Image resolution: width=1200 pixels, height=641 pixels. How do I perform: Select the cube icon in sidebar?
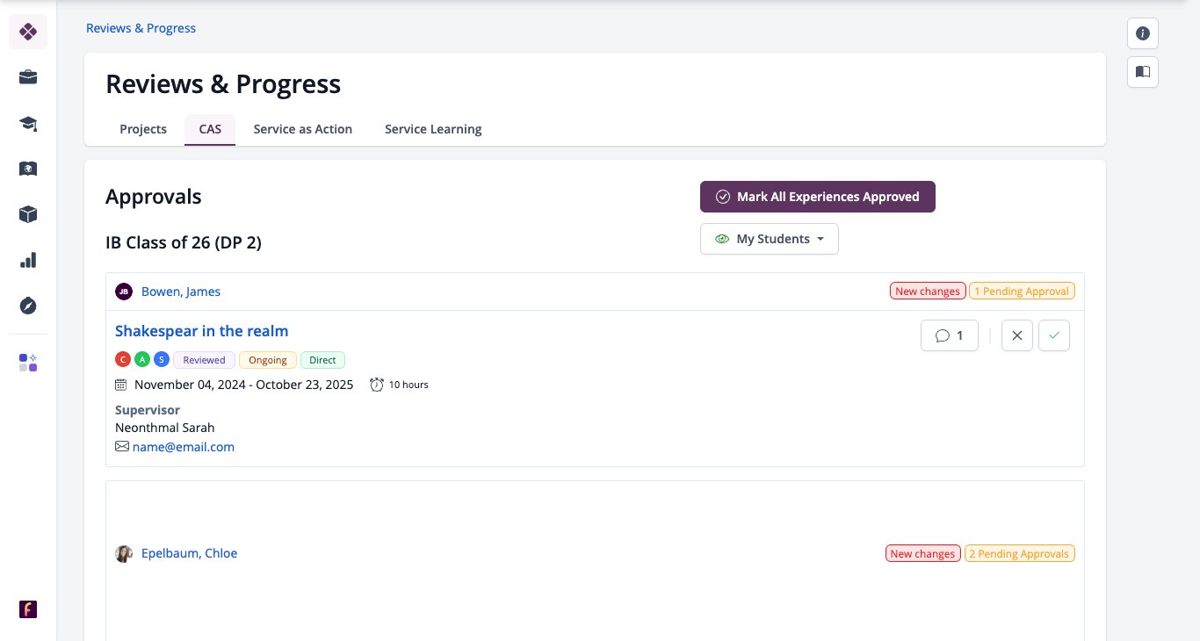28,214
